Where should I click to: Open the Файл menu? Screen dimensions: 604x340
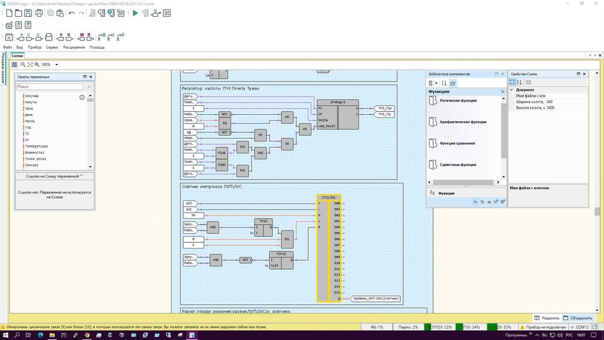7,47
